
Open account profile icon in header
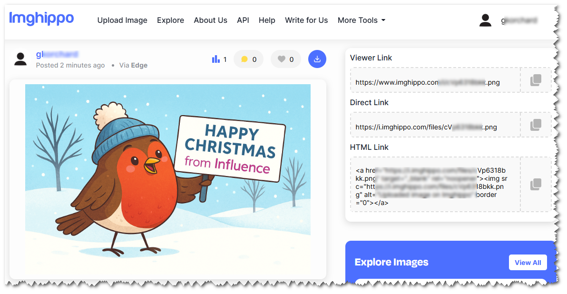pyautogui.click(x=485, y=20)
